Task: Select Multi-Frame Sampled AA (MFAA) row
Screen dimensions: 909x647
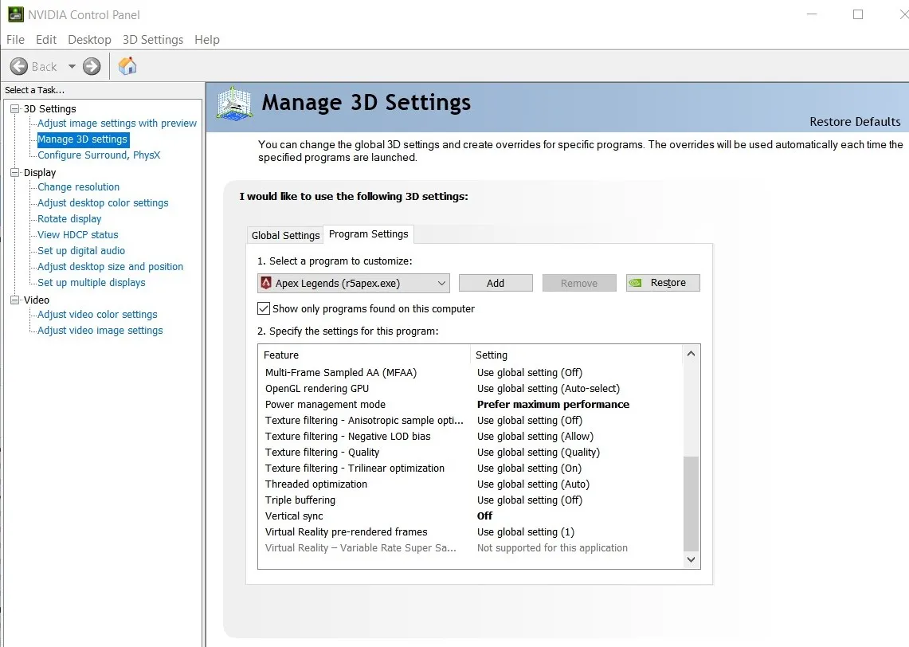Action: pos(471,373)
